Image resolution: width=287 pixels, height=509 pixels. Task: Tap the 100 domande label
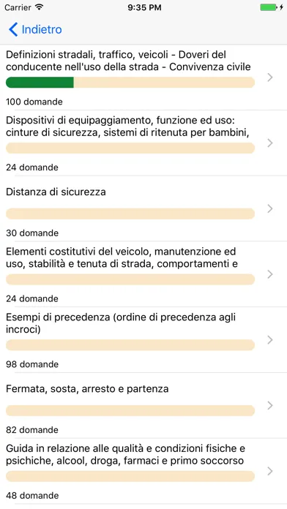tap(34, 102)
